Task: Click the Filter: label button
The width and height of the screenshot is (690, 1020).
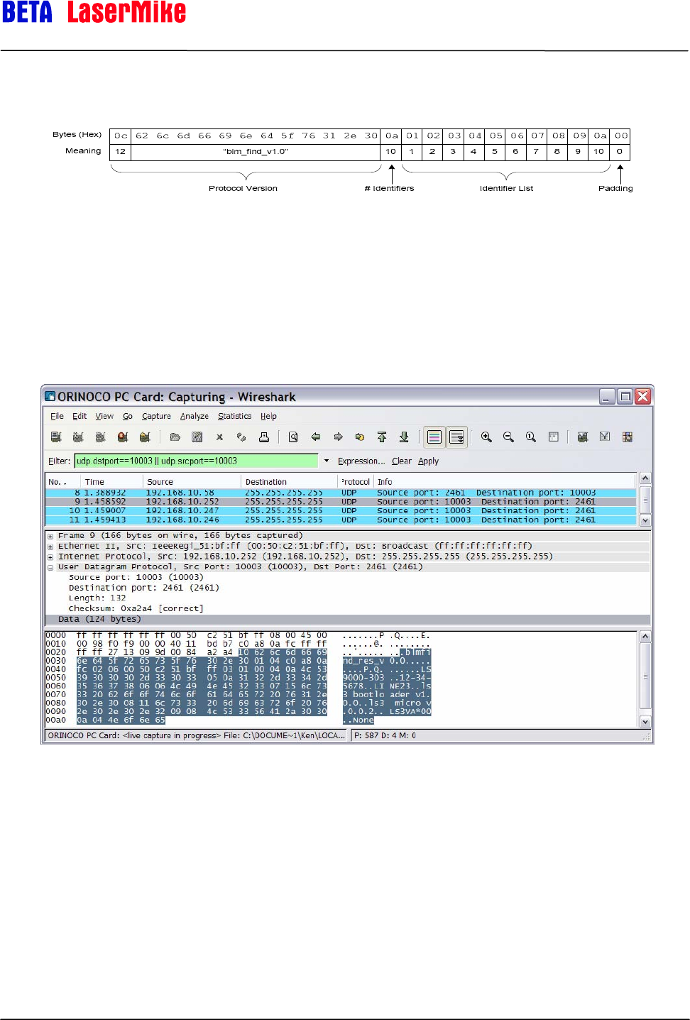Action: point(59,461)
